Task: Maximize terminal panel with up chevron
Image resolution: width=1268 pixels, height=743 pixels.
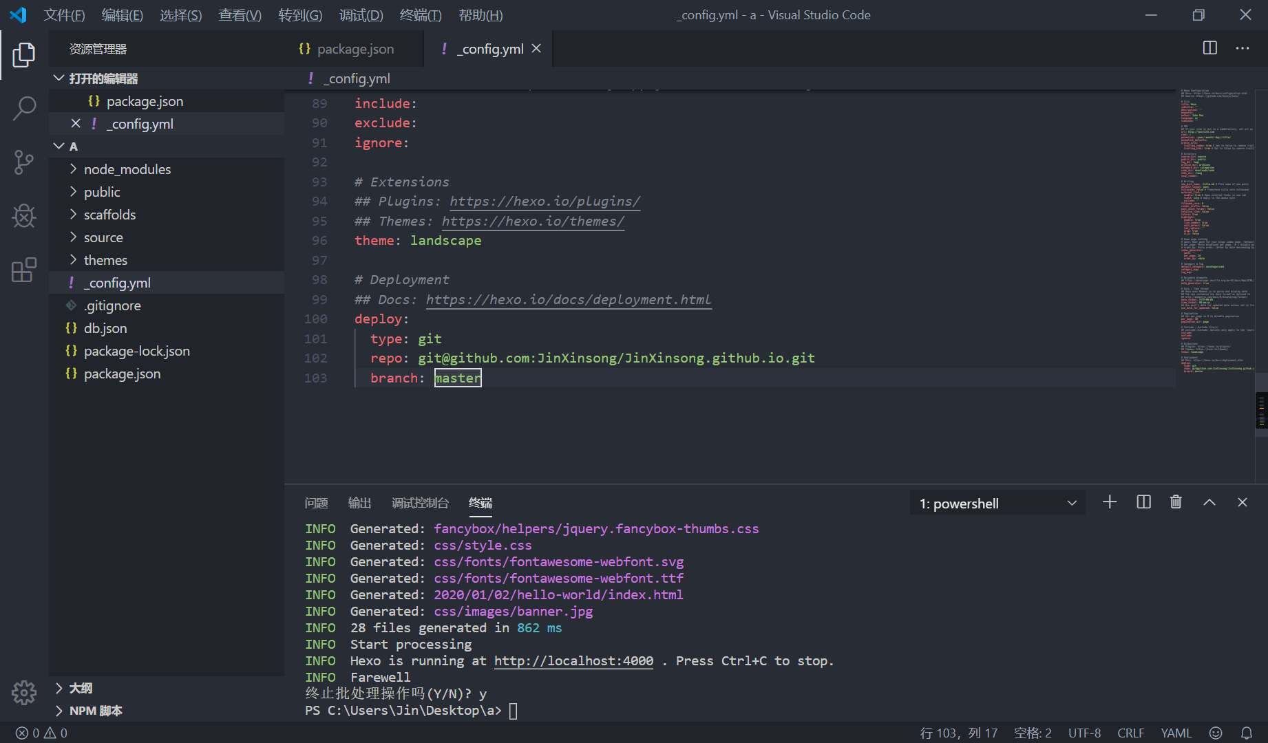Action: [x=1209, y=502]
